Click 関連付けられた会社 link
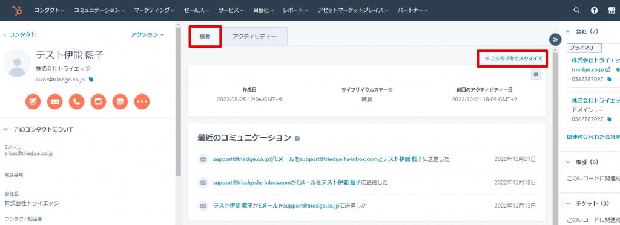This screenshot has width=620, height=225. tap(593, 137)
